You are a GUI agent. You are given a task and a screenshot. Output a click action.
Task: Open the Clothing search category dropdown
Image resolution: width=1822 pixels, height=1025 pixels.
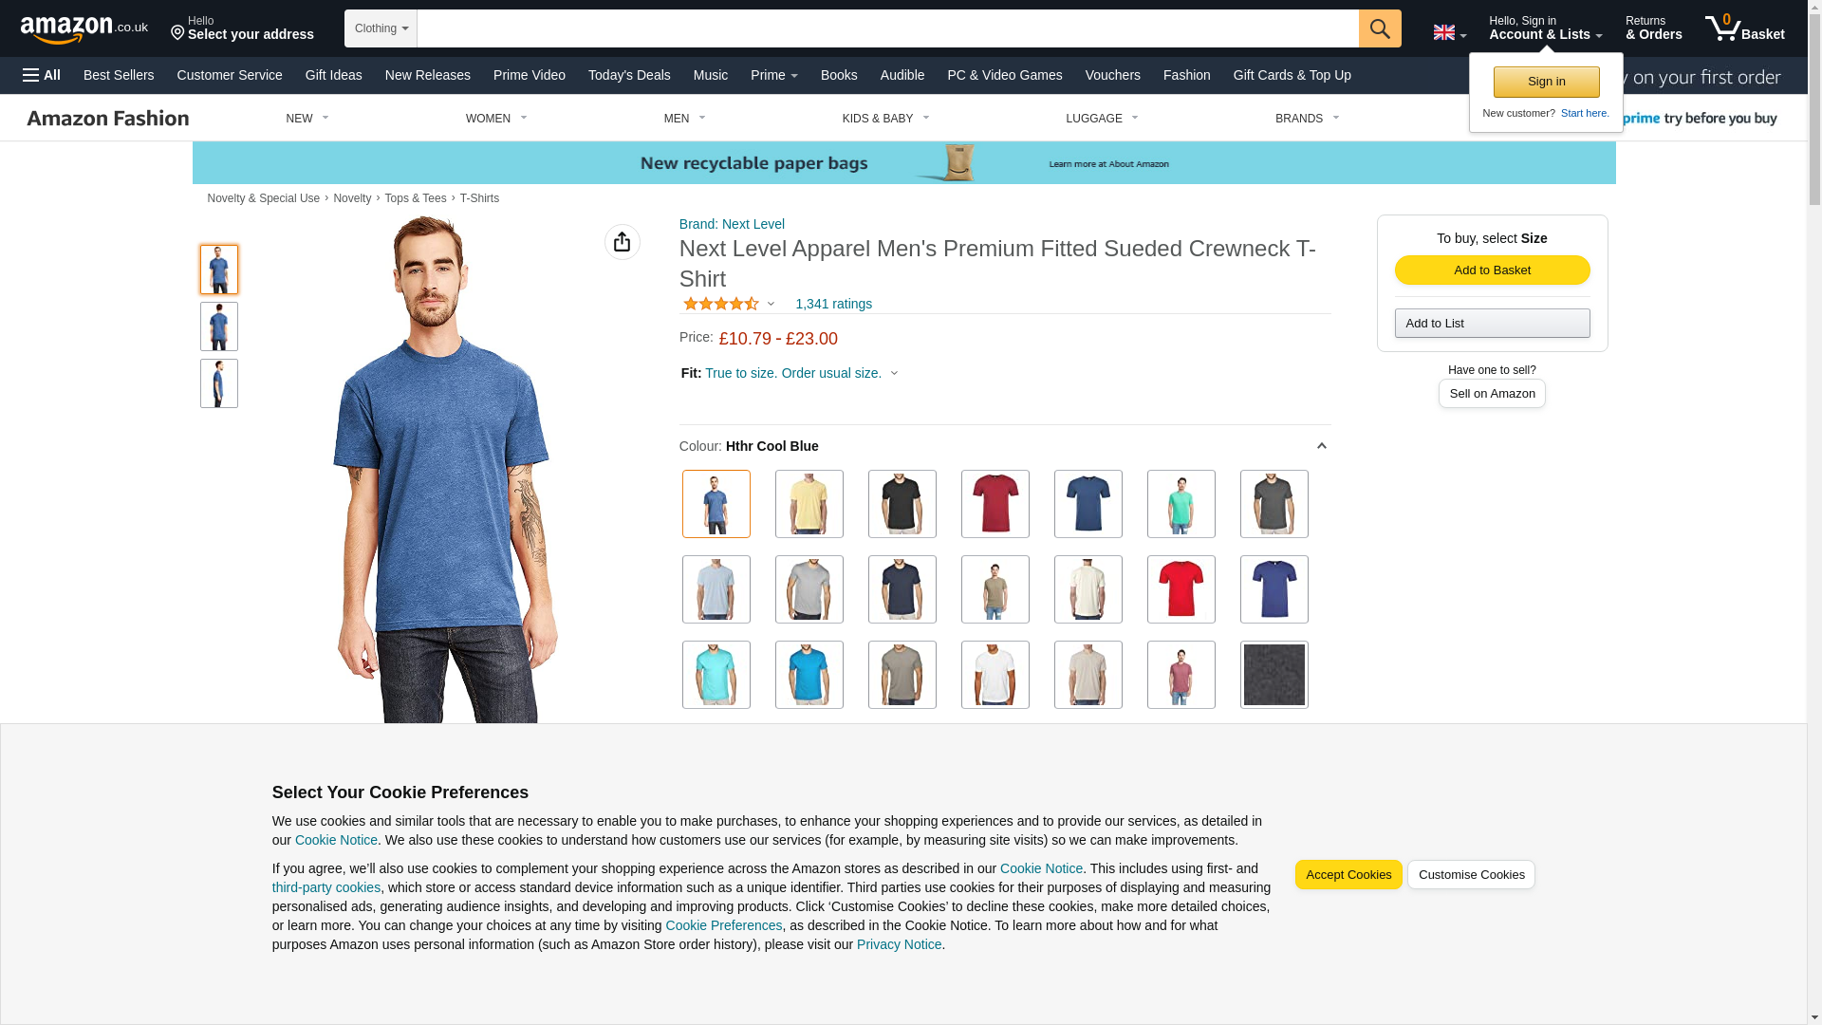[381, 28]
